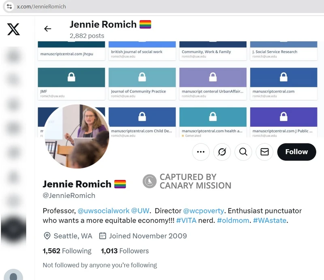Image resolution: width=324 pixels, height=280 pixels.
Task: Open the @wcpoverty mention link
Action: click(204, 211)
